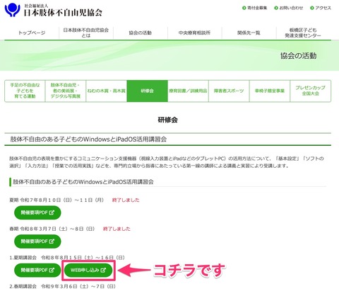Open 板橋区子ども発達支援センター menu item
This screenshot has width=339, height=296.
(303, 33)
